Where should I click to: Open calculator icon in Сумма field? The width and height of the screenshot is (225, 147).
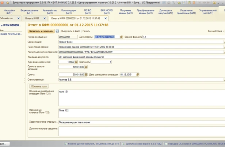click(86, 74)
